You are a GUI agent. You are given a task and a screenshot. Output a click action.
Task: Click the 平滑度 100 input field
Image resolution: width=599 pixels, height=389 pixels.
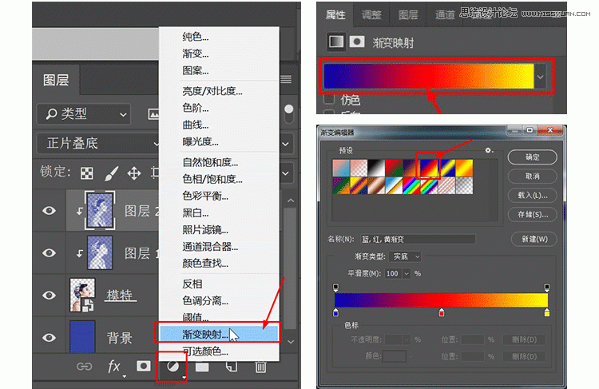click(393, 274)
